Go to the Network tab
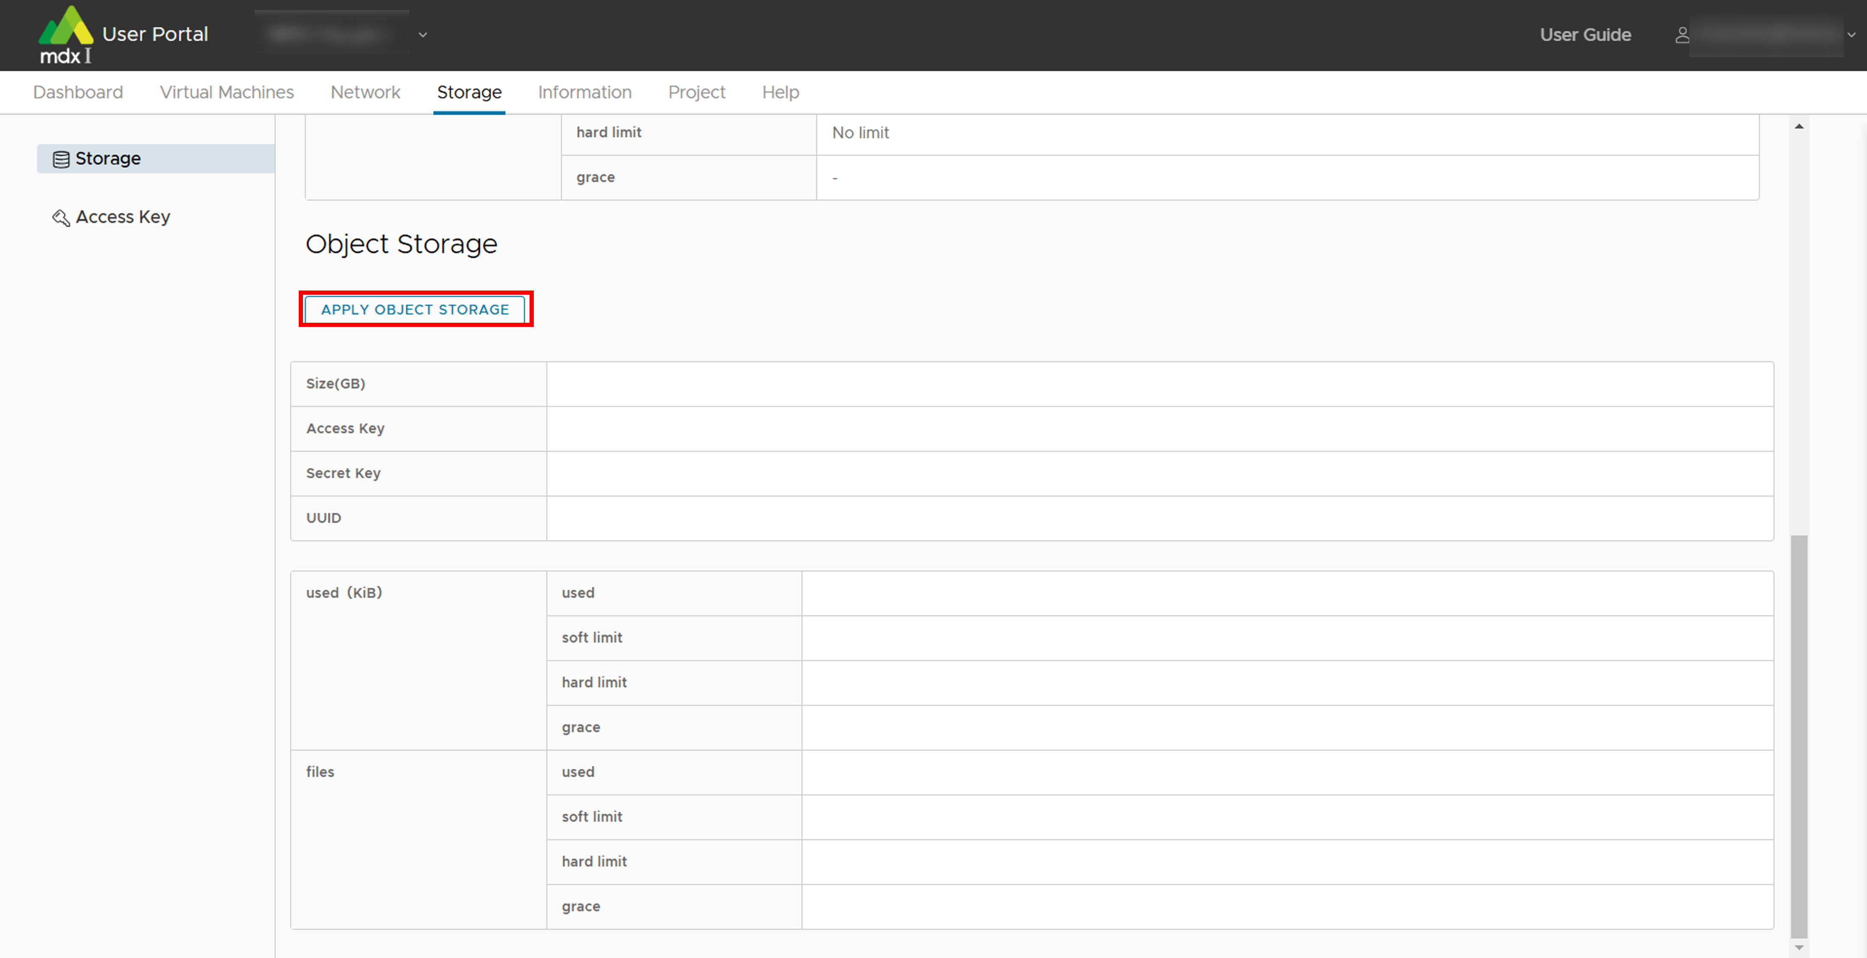1867x958 pixels. click(x=365, y=93)
